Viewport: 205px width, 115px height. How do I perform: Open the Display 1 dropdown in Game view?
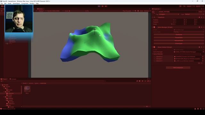(x=42, y=11)
